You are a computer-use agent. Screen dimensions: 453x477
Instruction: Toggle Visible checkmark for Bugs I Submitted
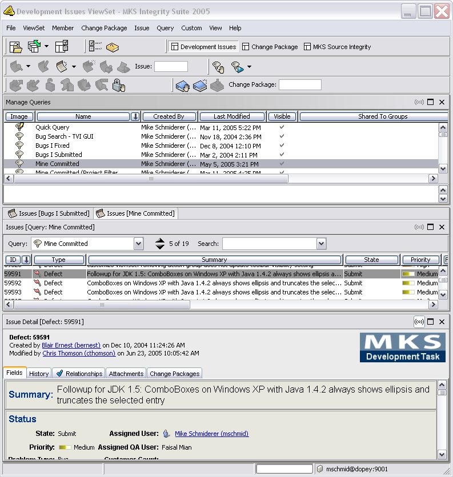click(282, 155)
